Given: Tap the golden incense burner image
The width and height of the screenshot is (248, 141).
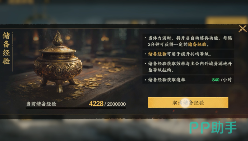Looking at the screenshot, I should [x=58, y=62].
